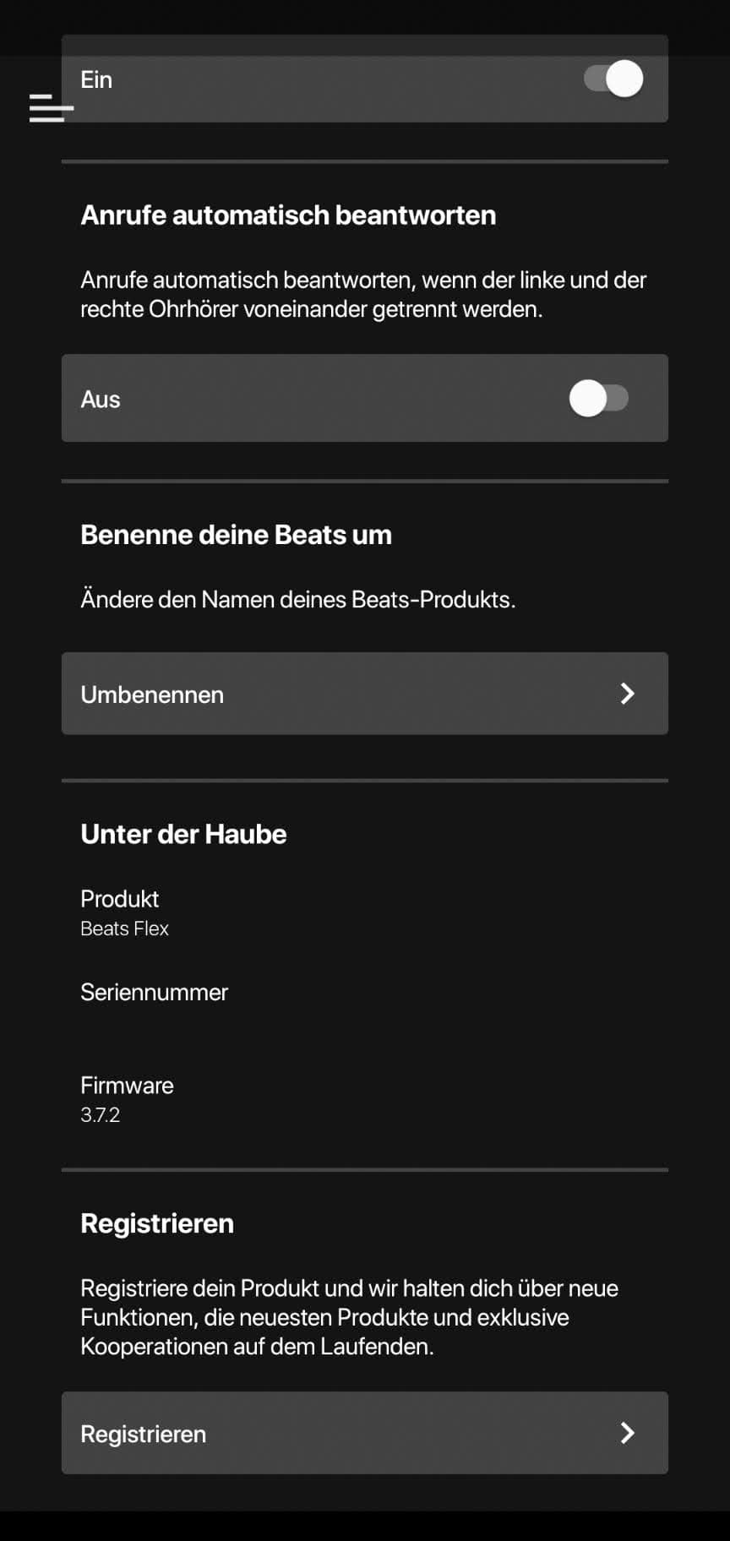Click the 'Produkt' info label
Viewport: 730px width, 1541px height.
(x=119, y=899)
